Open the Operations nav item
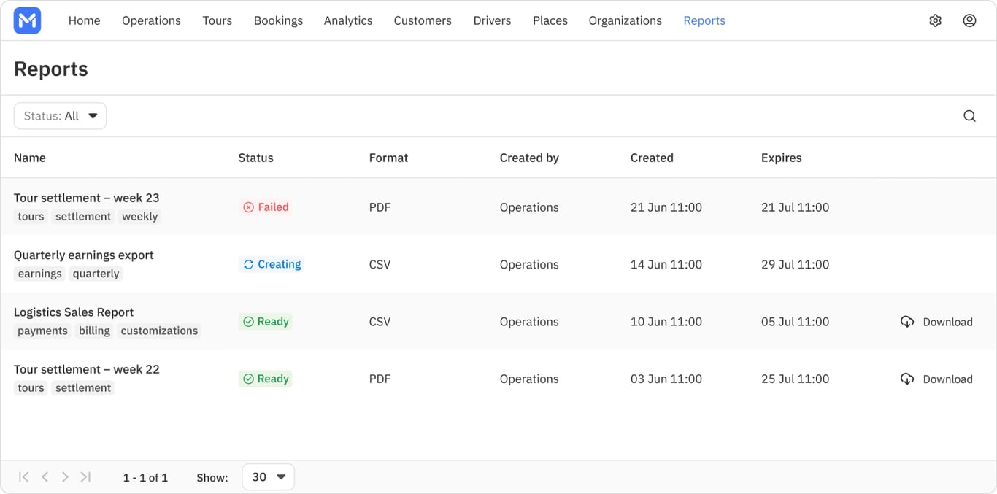The image size is (997, 494). (x=151, y=20)
